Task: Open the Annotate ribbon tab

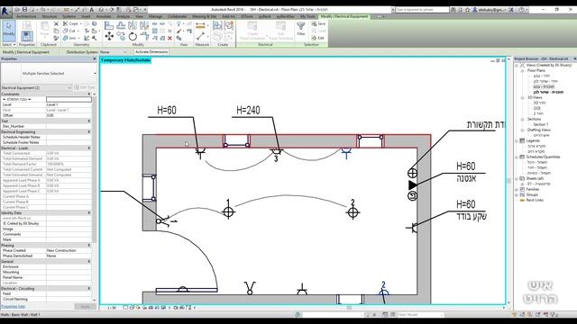Action: (x=104, y=16)
